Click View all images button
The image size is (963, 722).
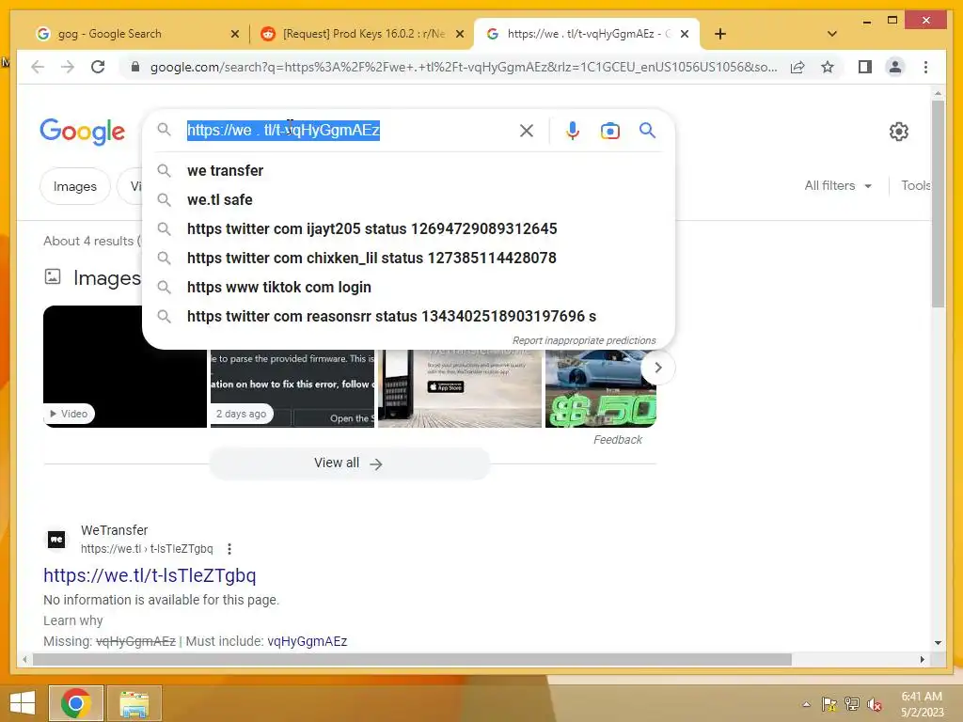coord(350,463)
